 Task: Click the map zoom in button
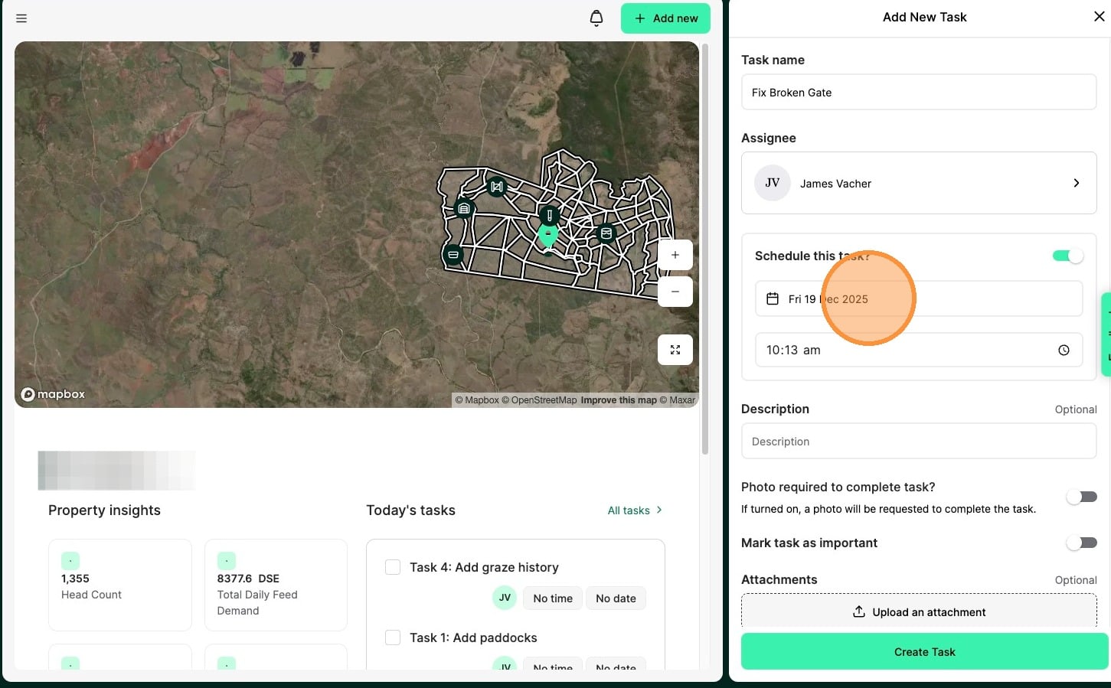[675, 255]
